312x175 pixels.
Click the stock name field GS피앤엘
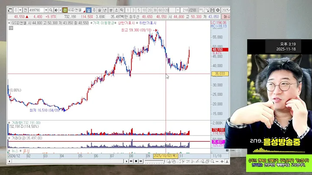[76, 10]
